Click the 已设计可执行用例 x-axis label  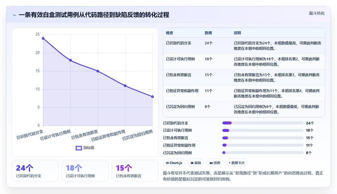(x=55, y=135)
